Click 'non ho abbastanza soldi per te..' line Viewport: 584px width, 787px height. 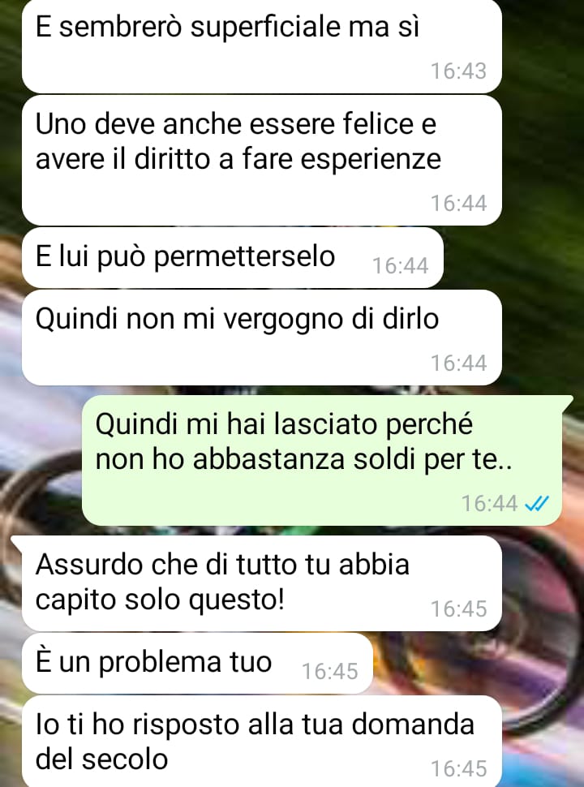click(304, 458)
